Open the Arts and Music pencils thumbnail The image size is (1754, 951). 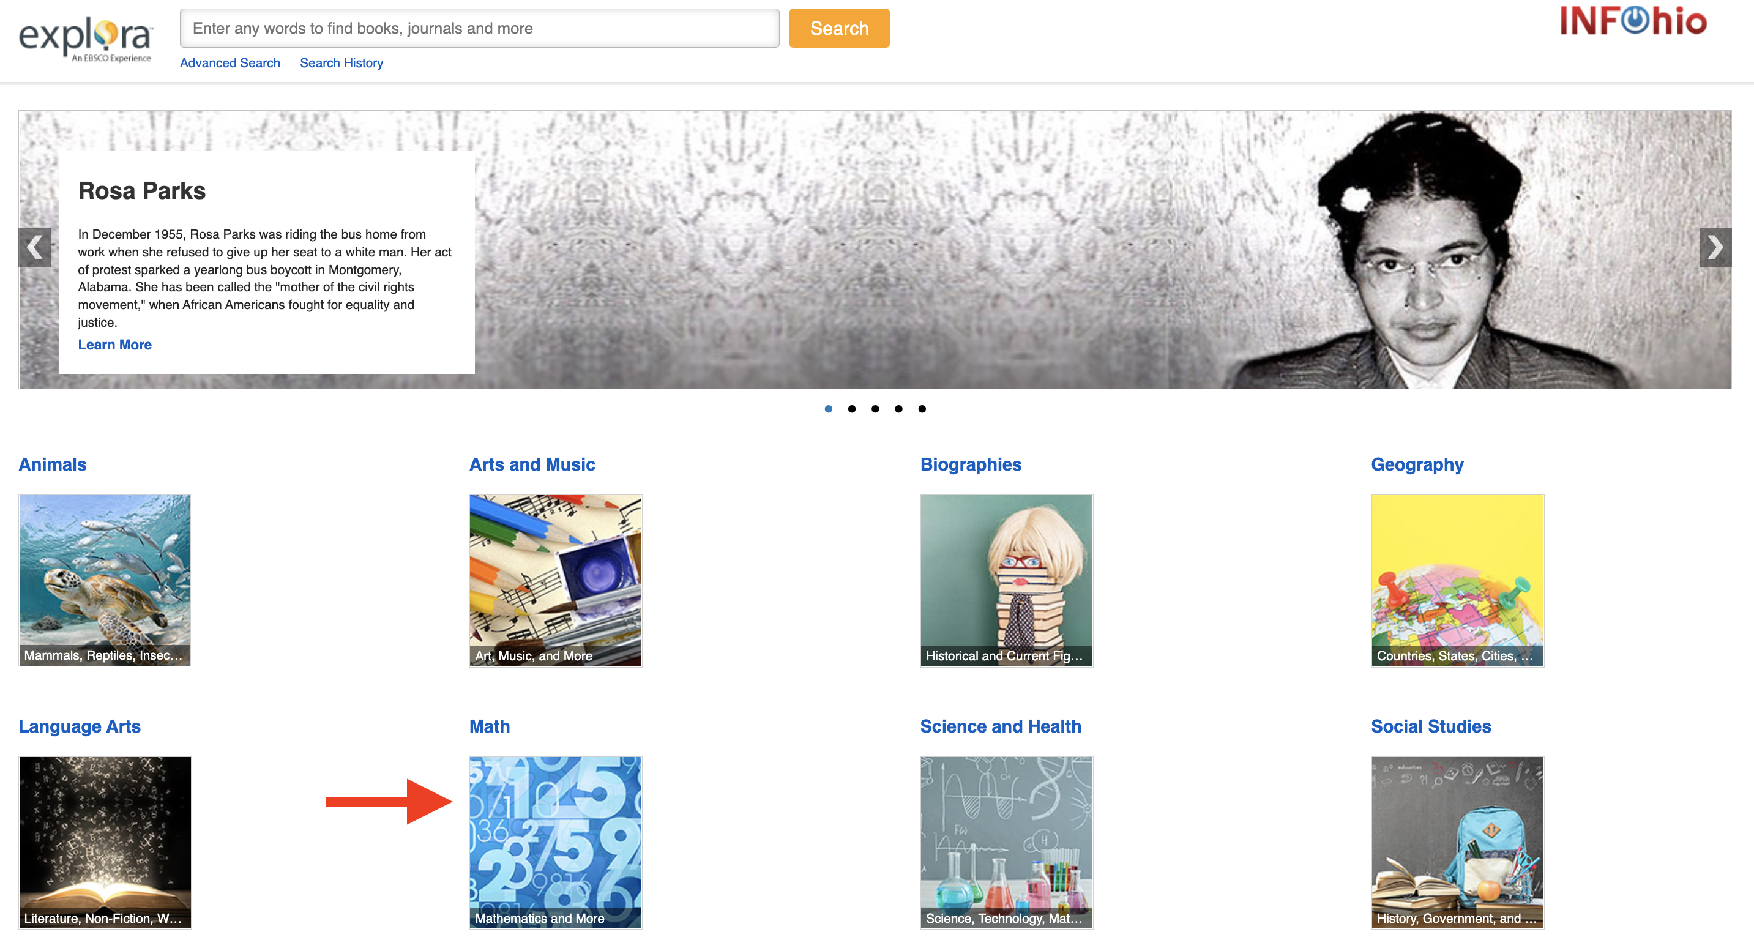pos(556,580)
